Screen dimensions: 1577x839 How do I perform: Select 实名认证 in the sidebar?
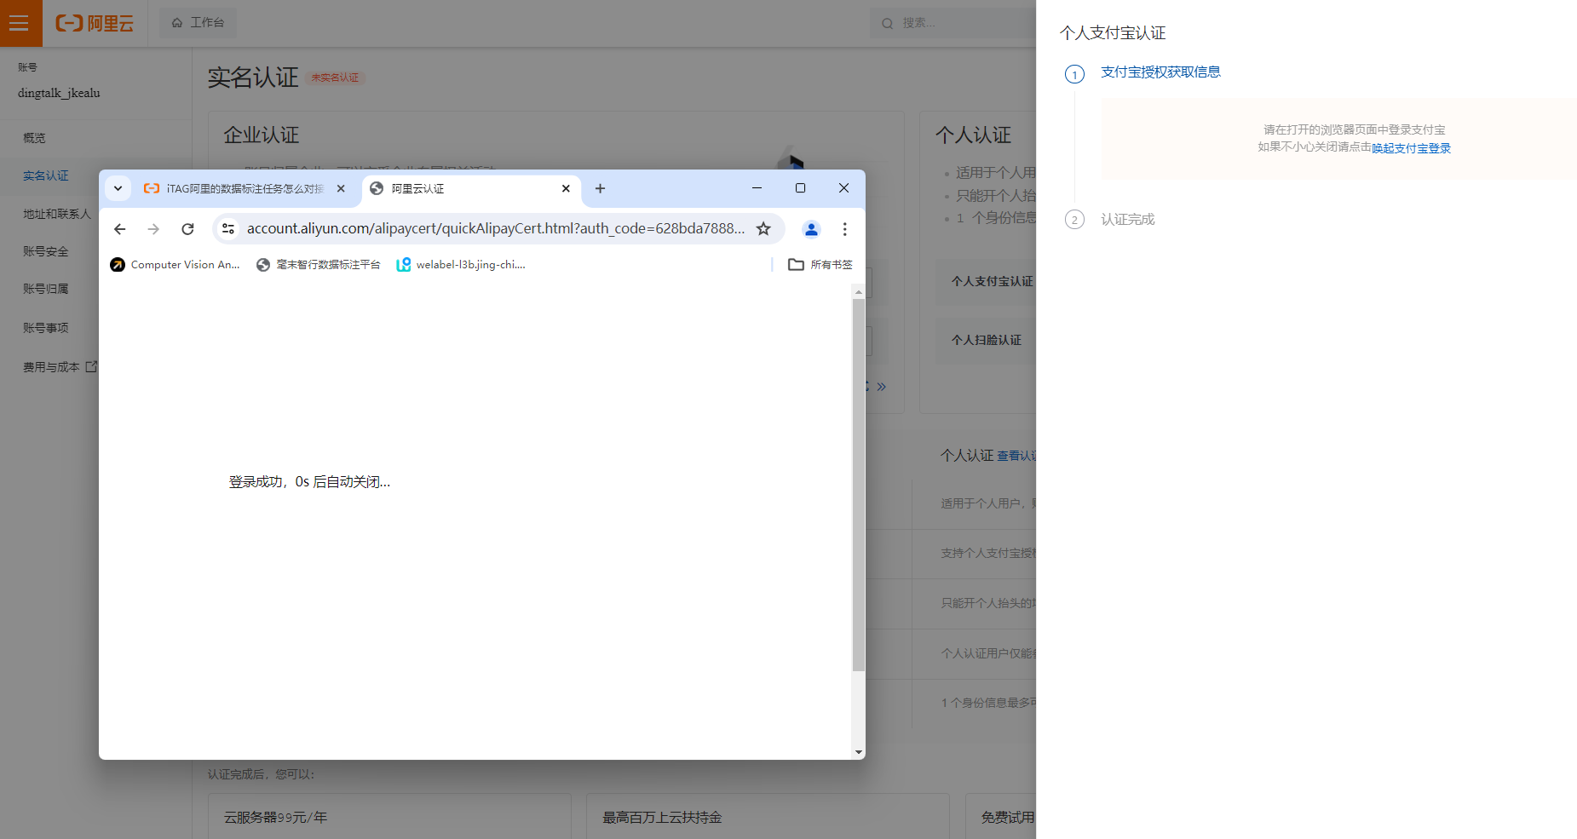pos(45,175)
